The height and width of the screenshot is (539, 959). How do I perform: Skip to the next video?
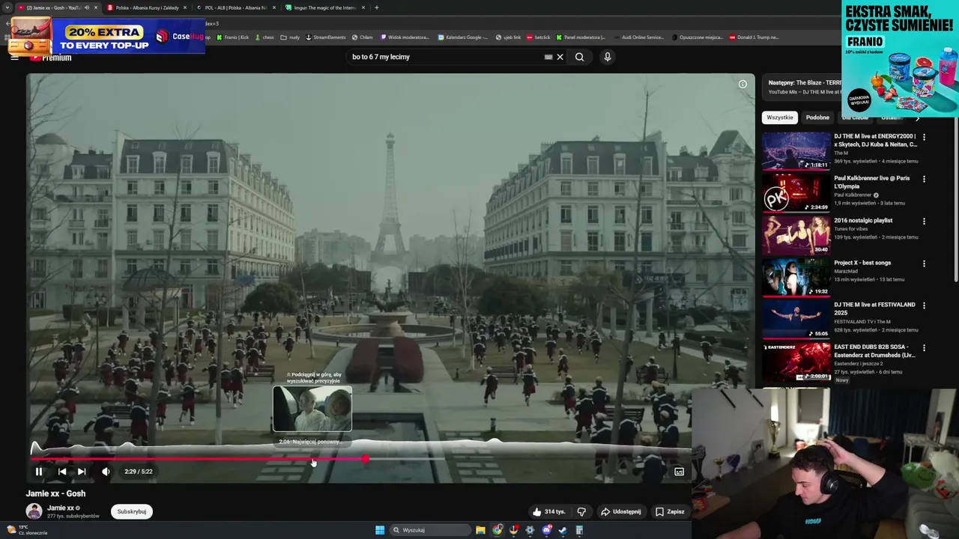pyautogui.click(x=82, y=472)
